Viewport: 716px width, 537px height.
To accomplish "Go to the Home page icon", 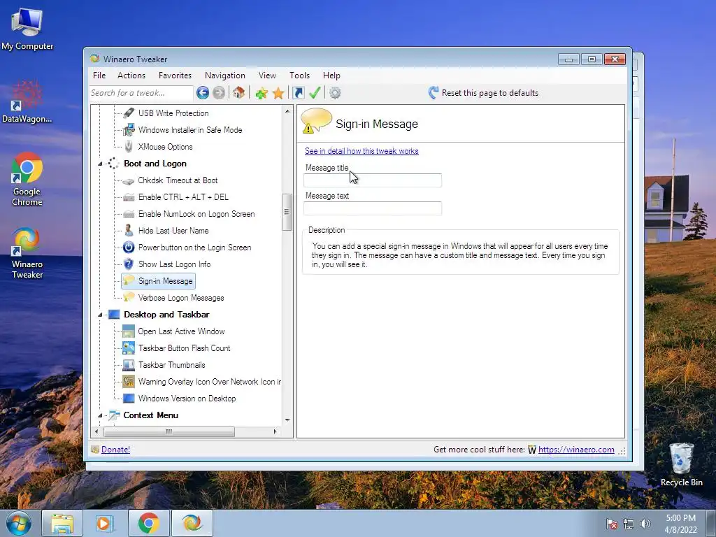I will (x=238, y=93).
